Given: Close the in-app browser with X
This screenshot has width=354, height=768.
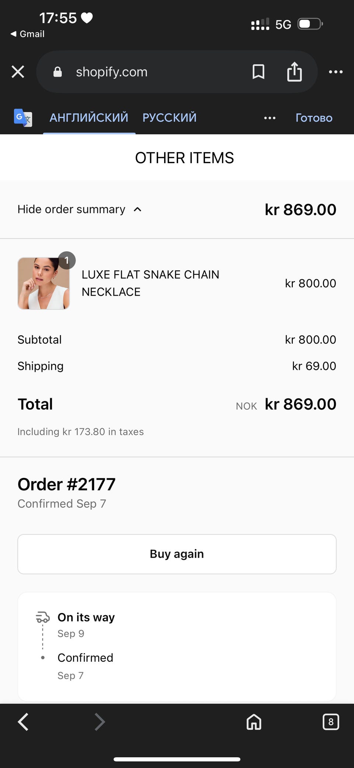Looking at the screenshot, I should coord(18,72).
